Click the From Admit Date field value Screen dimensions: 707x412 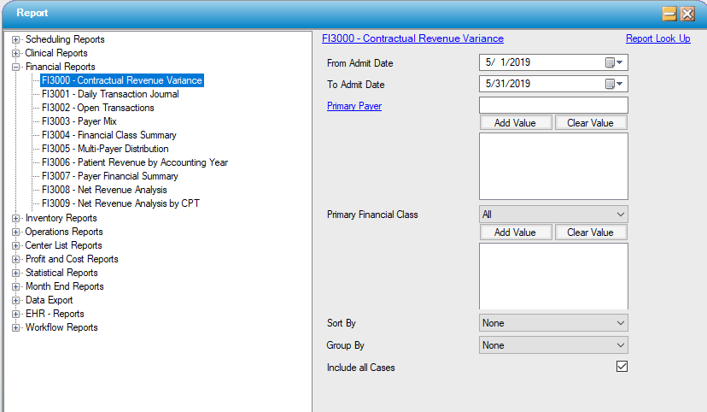tap(508, 62)
